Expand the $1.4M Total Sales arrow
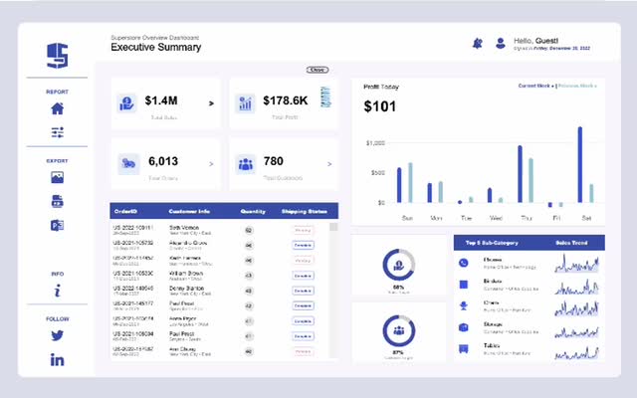 tap(211, 103)
